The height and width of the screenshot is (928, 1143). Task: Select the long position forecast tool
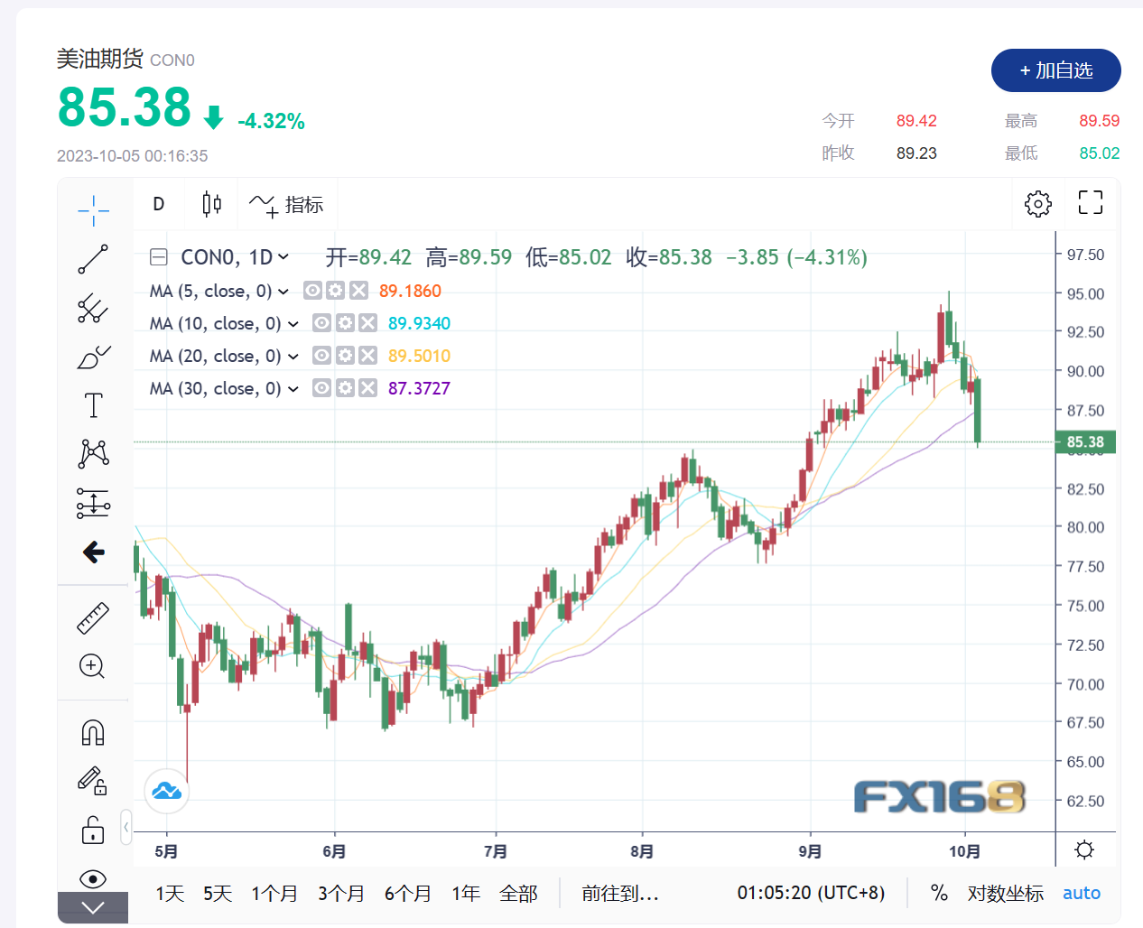(x=93, y=503)
